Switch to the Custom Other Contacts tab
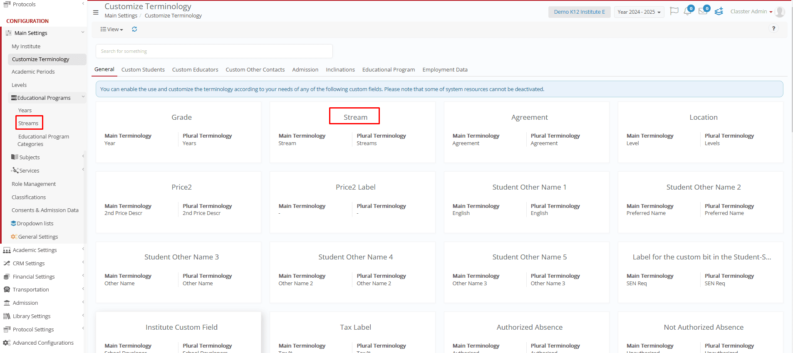This screenshot has height=353, width=793. tap(255, 70)
